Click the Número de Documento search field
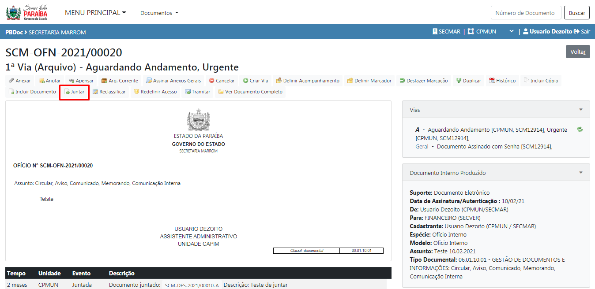Screen dimensions: 595x289 tap(526, 13)
